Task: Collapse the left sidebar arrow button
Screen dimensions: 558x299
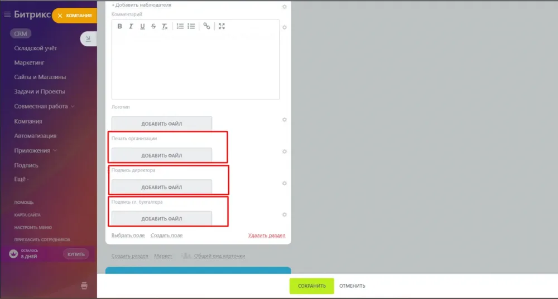Action: click(x=88, y=39)
